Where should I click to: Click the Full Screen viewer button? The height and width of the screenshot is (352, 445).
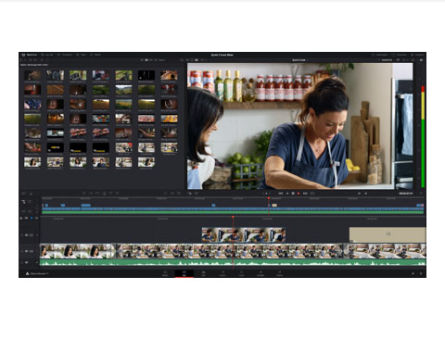400,55
